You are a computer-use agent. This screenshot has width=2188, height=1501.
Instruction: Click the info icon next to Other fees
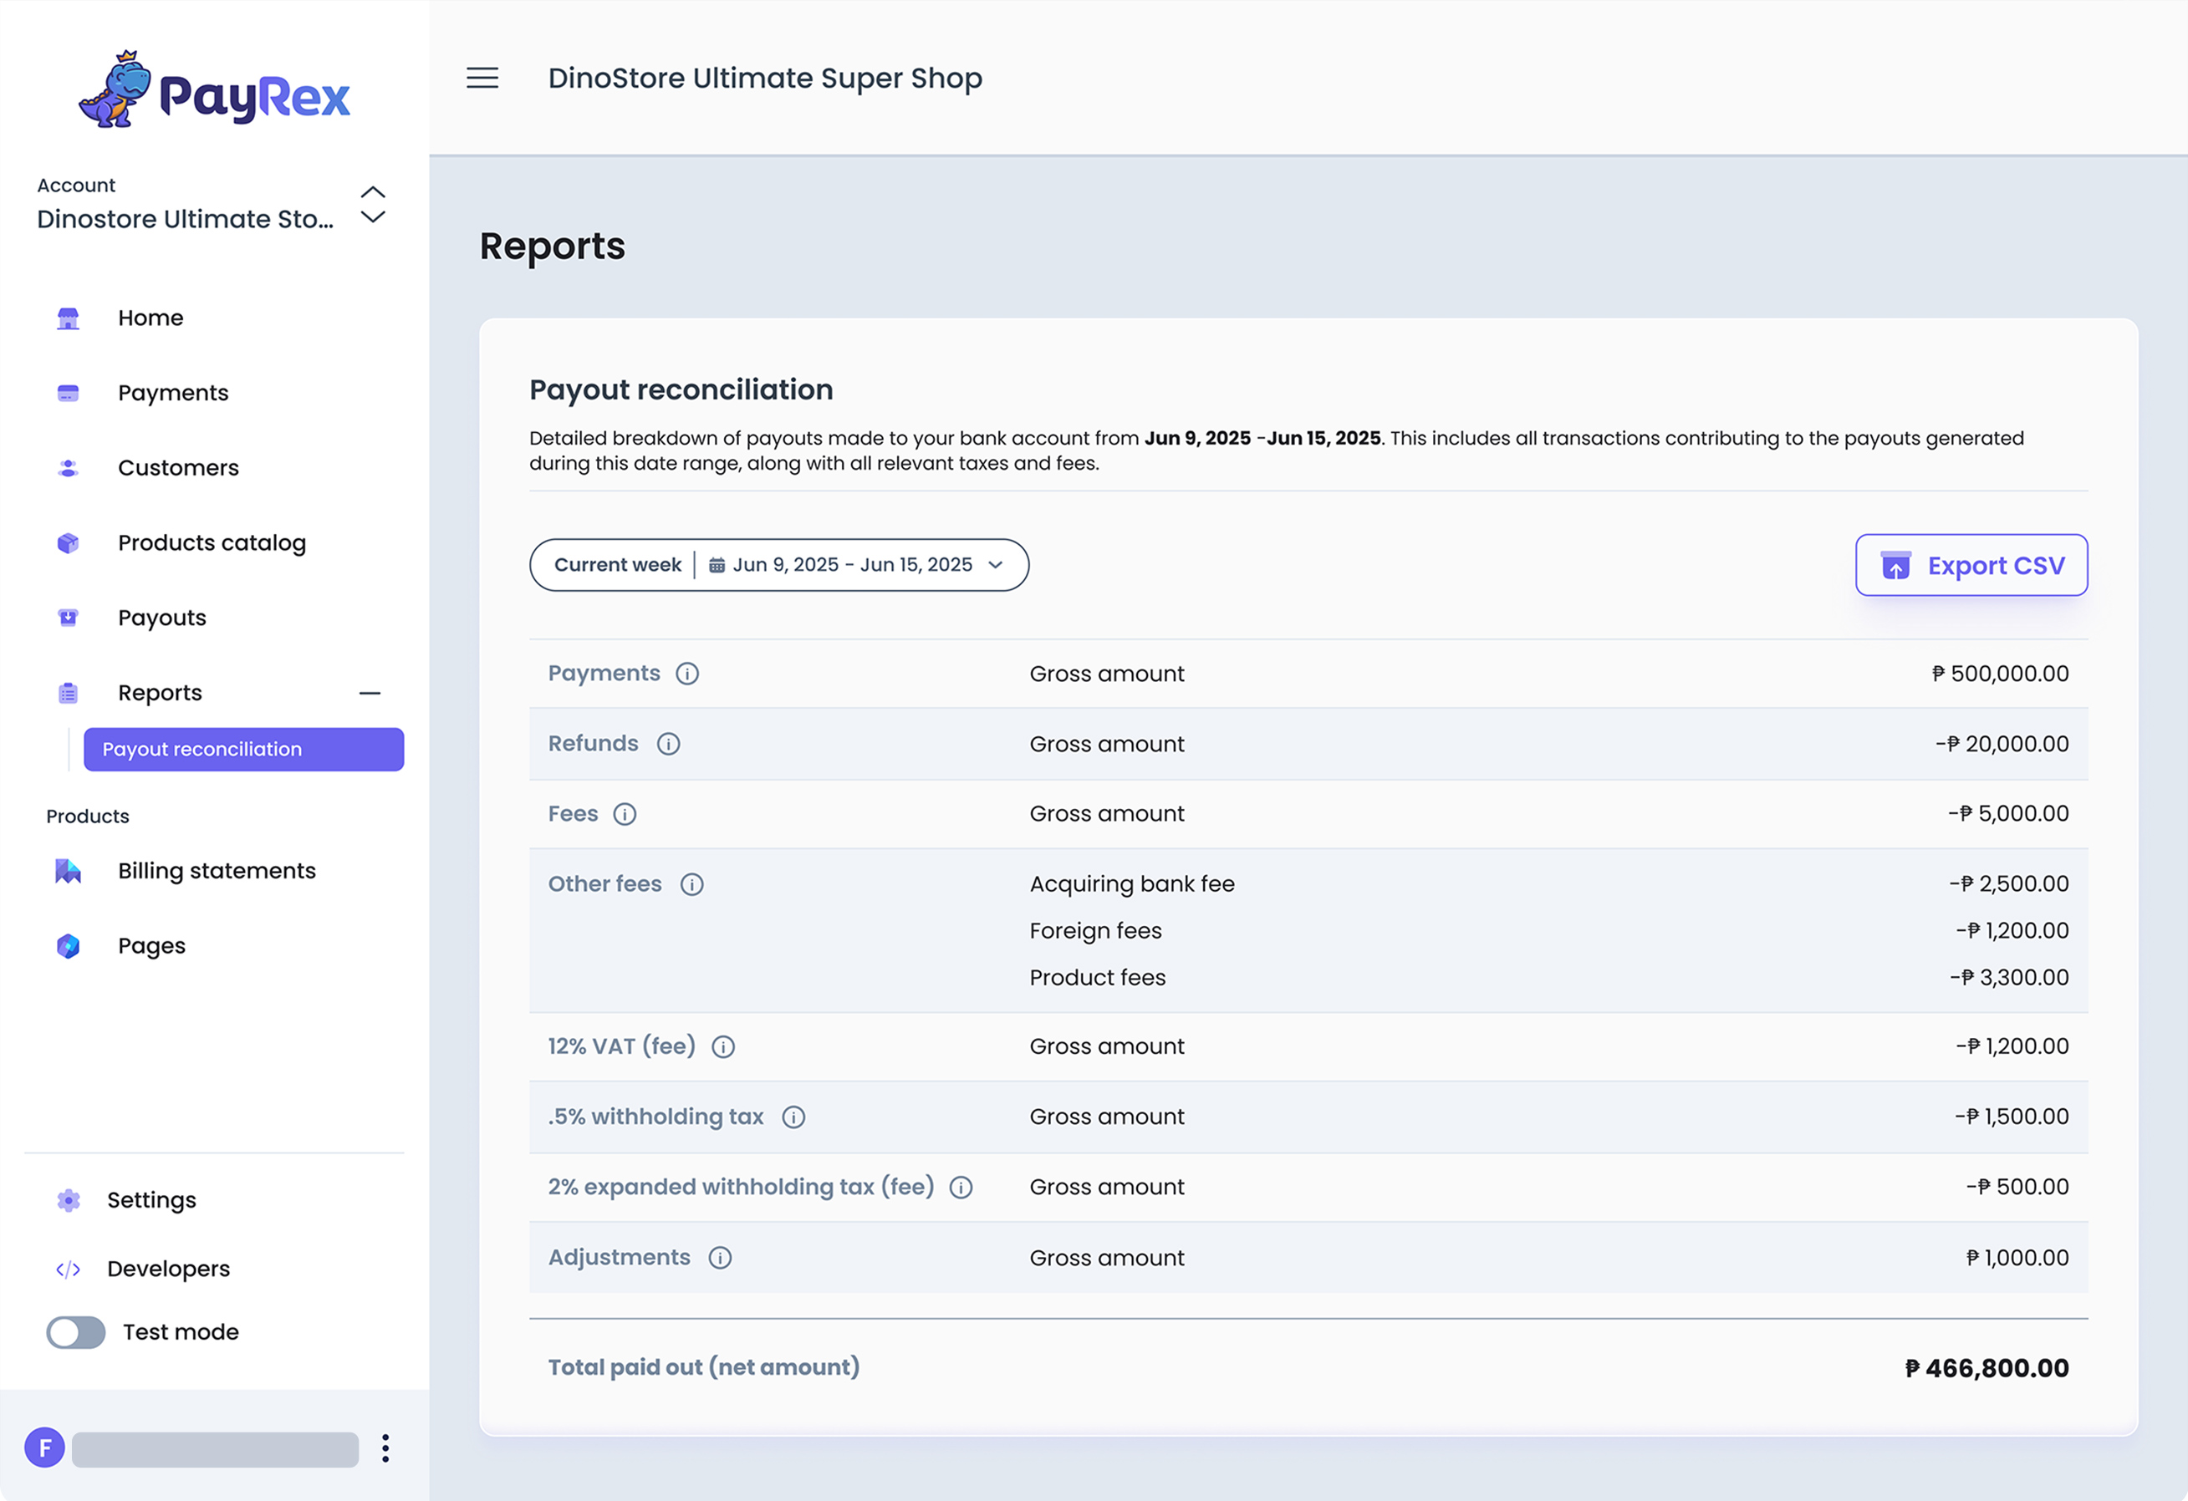[692, 884]
